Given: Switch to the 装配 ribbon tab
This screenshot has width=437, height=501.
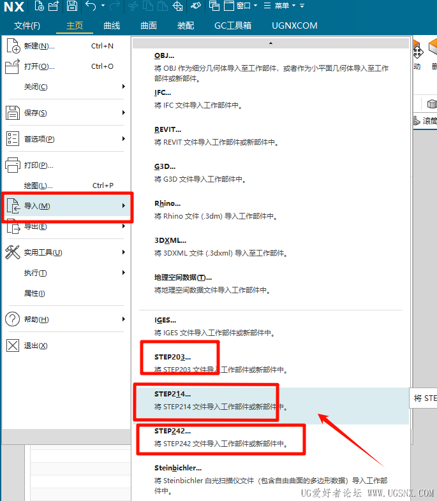Looking at the screenshot, I should click(x=186, y=25).
